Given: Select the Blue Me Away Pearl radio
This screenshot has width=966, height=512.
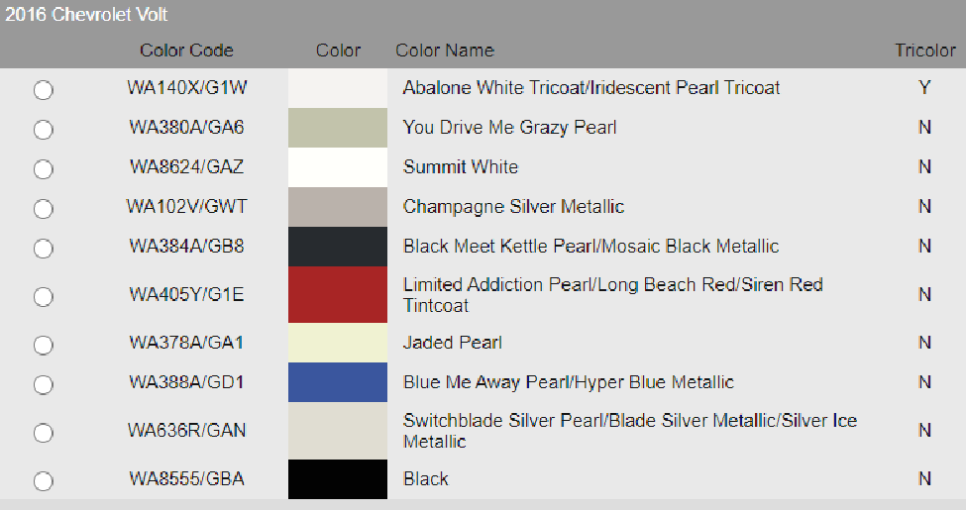Looking at the screenshot, I should 44,384.
